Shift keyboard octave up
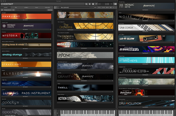The height and width of the screenshot is (116, 176). [x=55, y=111]
